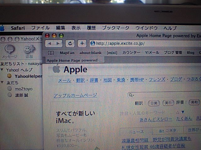201x150 pixels.
Task: Click the apple.excite.co.jp address field
Action: pyautogui.click(x=145, y=43)
